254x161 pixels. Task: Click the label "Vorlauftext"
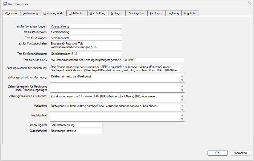[40, 106]
